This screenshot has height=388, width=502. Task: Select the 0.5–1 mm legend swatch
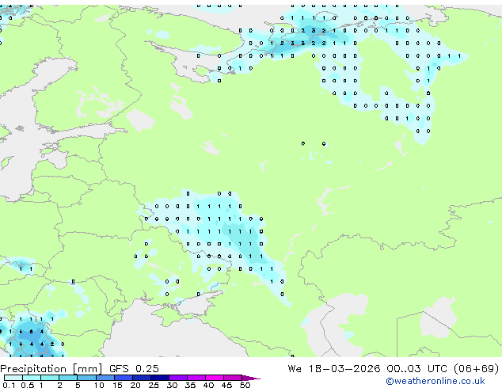[32, 378]
